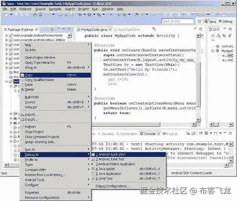Toggle hide static members in Outline
This screenshot has width=237, height=201.
point(230,36)
